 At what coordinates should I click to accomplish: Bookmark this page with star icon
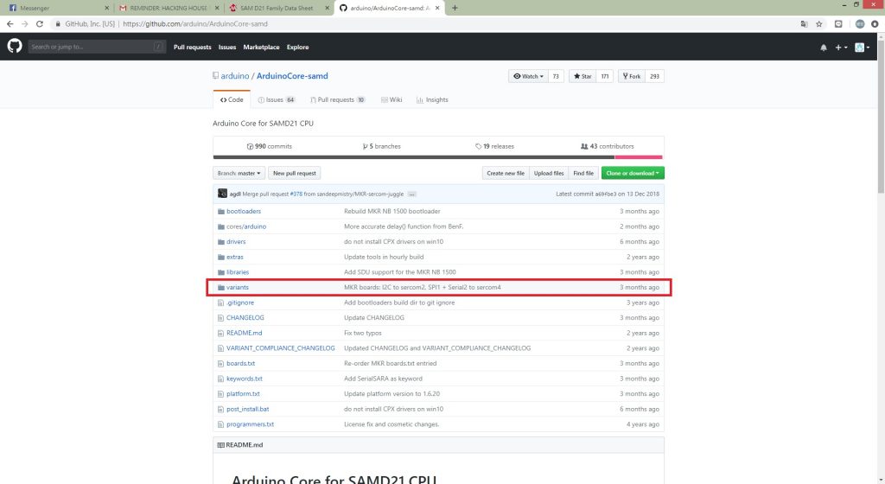pos(819,23)
